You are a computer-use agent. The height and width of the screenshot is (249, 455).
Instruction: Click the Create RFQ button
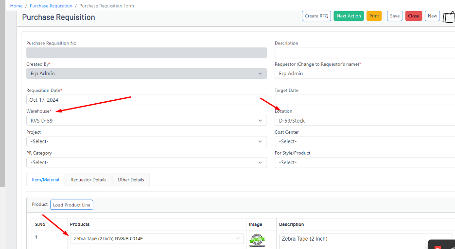pos(316,16)
